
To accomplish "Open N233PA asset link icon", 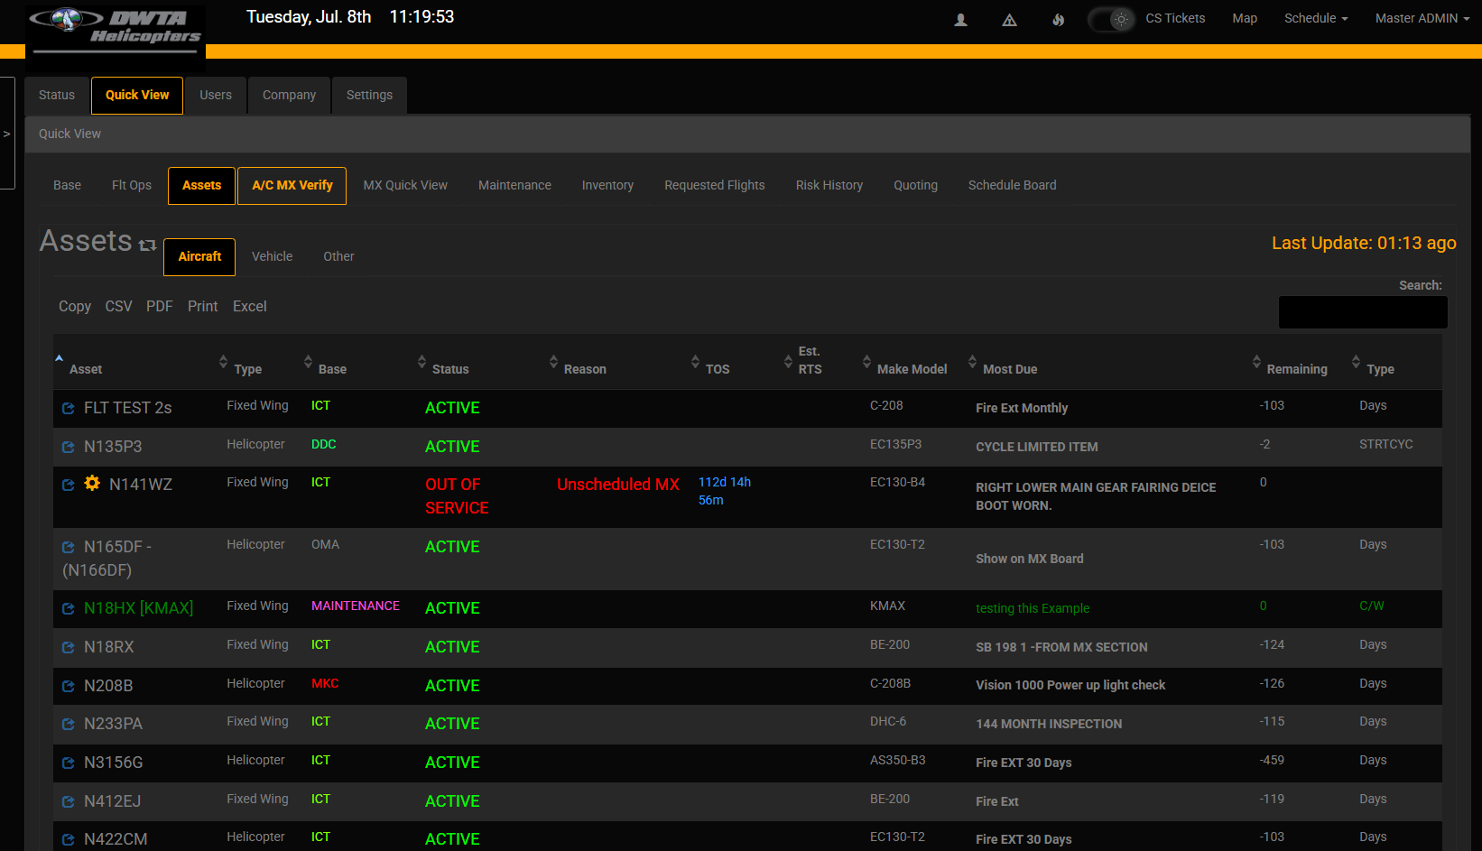I will tap(68, 725).
